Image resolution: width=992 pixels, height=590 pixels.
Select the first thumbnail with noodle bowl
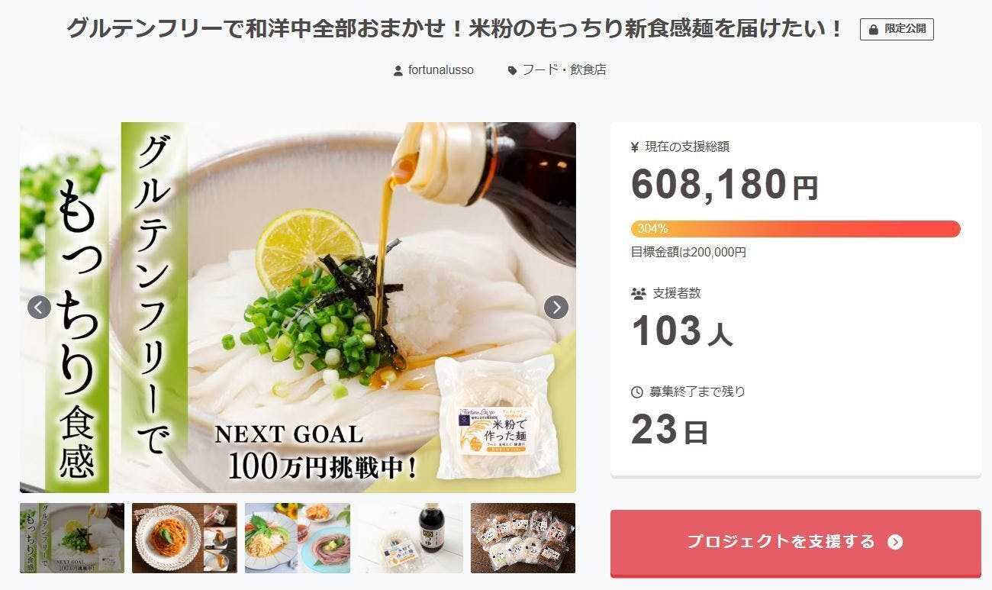pos(72,538)
